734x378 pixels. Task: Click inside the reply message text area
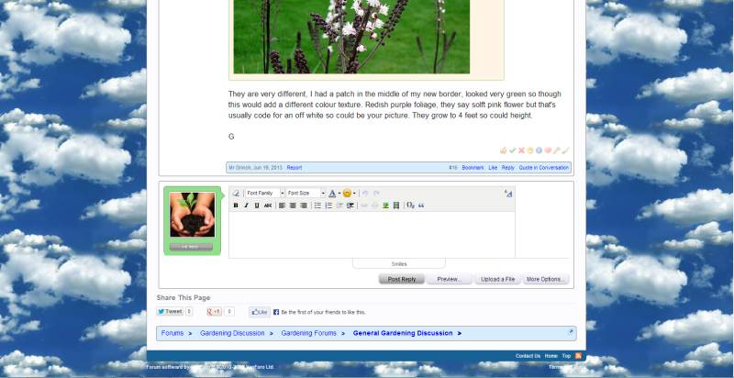pyautogui.click(x=371, y=234)
